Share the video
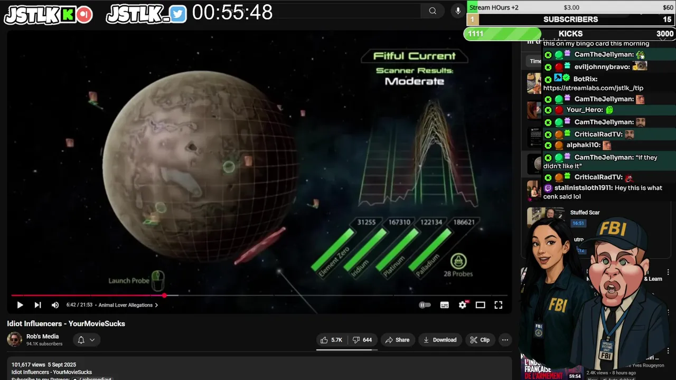676x380 pixels. tap(397, 340)
